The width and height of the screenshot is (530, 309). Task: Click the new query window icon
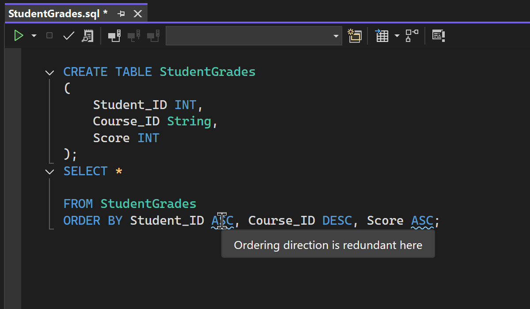[355, 36]
